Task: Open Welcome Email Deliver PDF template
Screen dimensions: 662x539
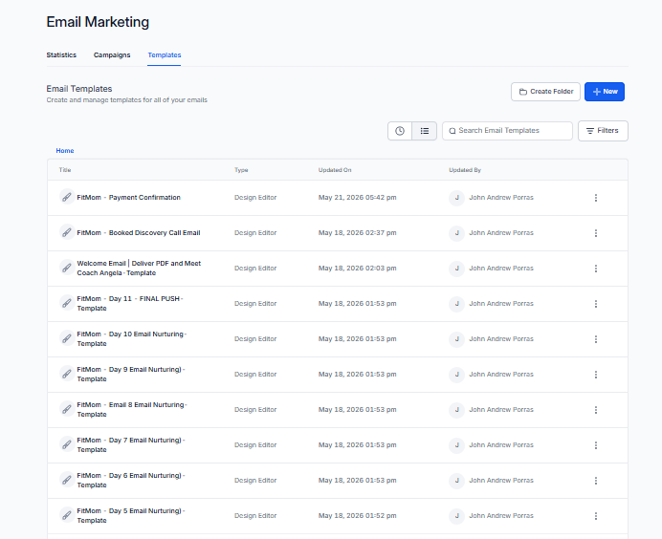Action: pyautogui.click(x=139, y=269)
